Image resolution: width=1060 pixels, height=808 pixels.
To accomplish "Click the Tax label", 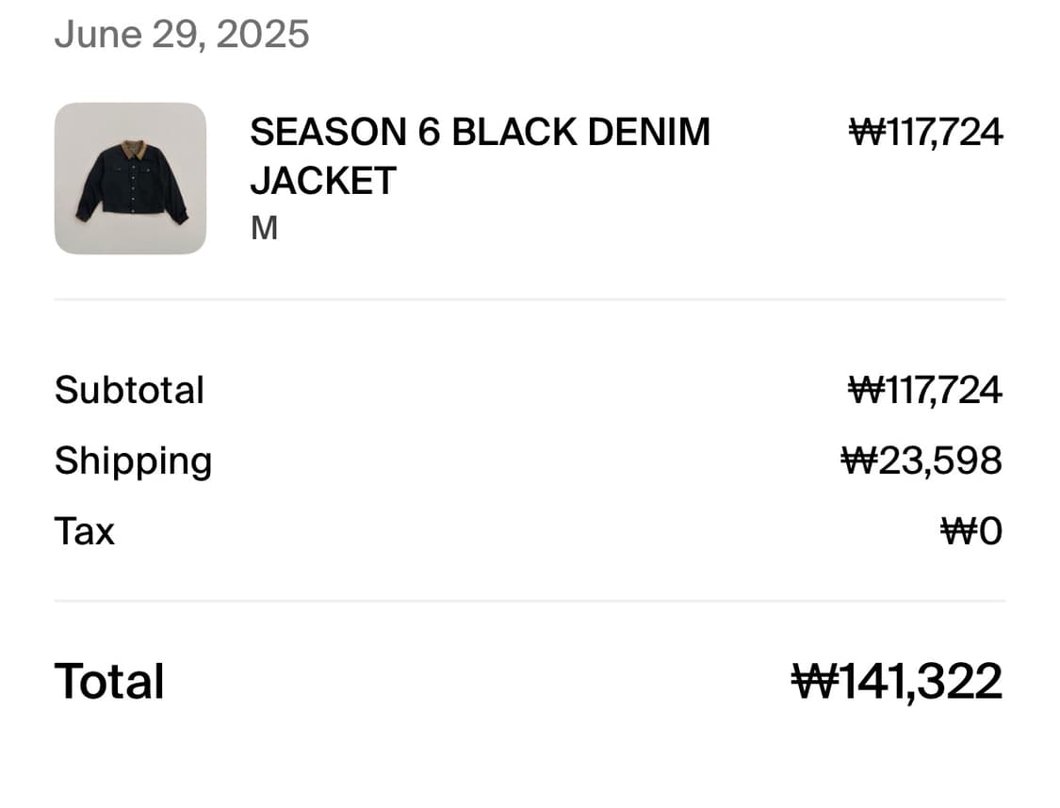I will tap(85, 531).
